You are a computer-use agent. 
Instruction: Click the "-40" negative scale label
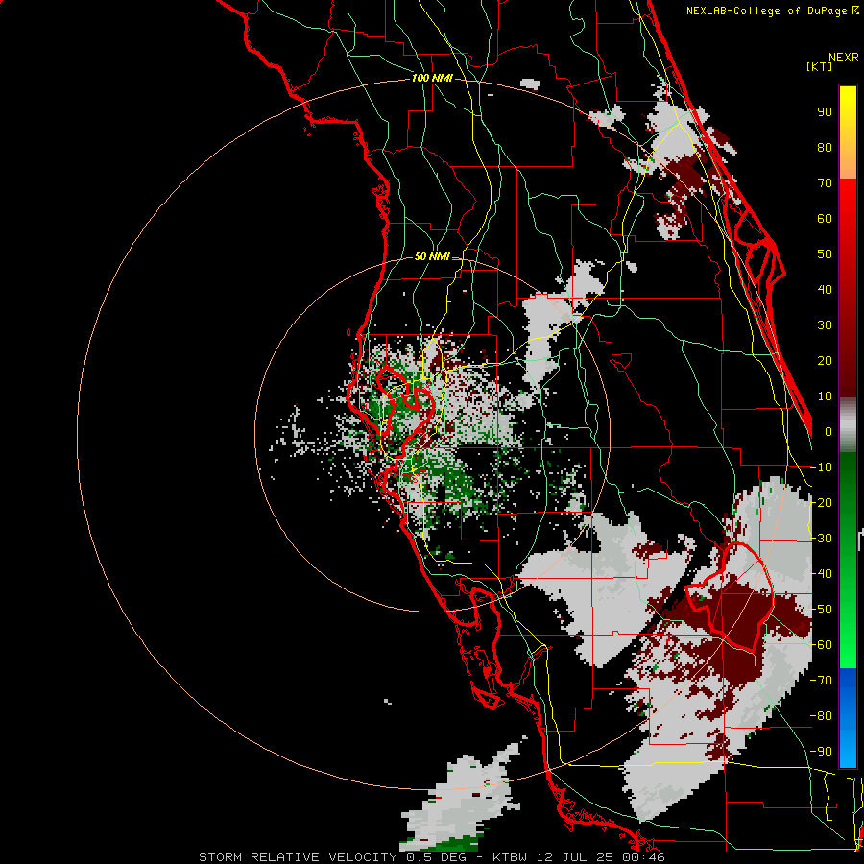(821, 574)
